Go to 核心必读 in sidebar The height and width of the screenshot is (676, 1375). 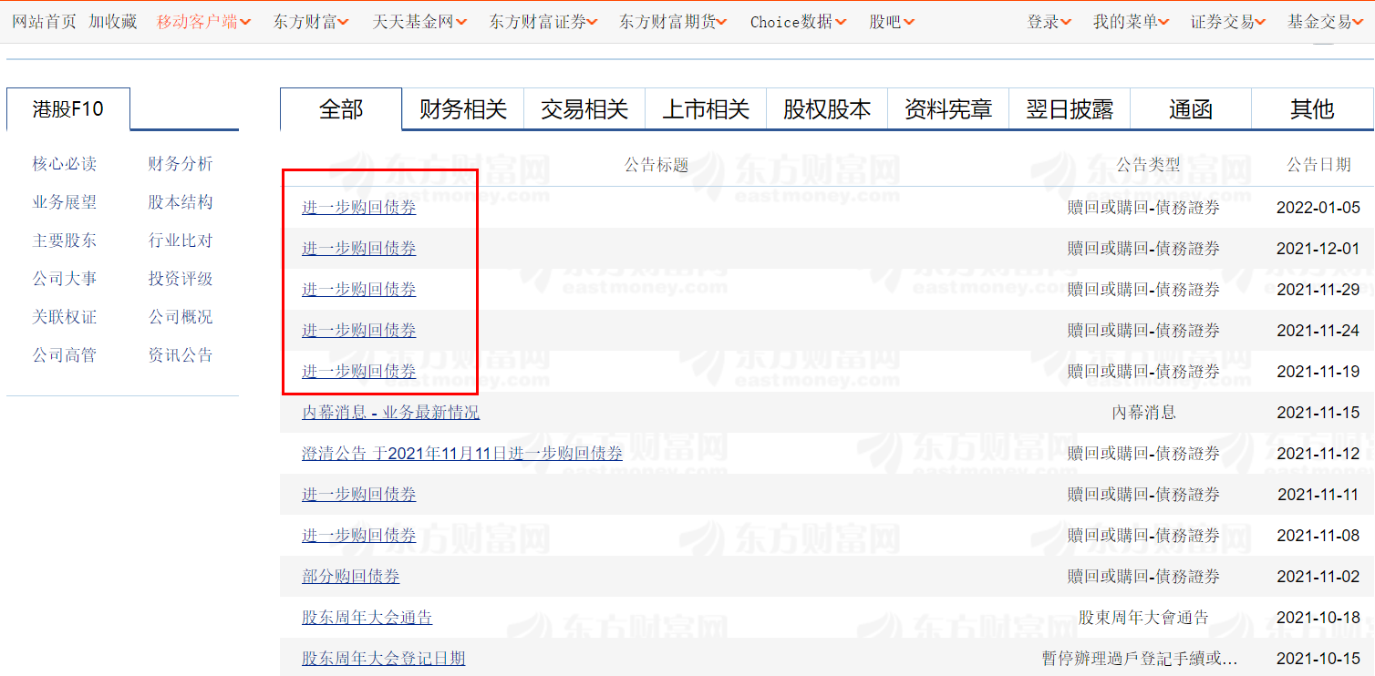[x=65, y=164]
